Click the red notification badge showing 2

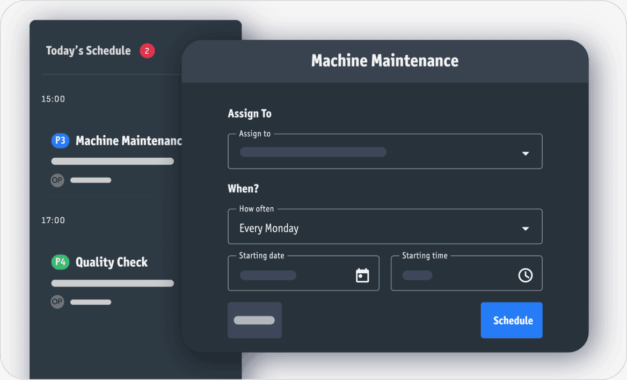(x=147, y=50)
